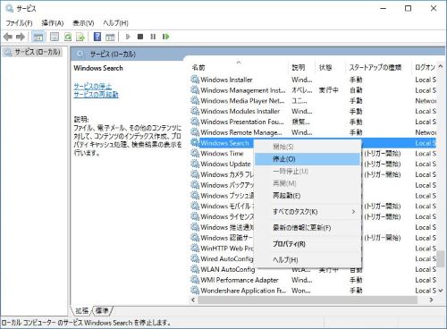
Task: Click the vertical scrollbar thumb
Action: tap(441, 259)
